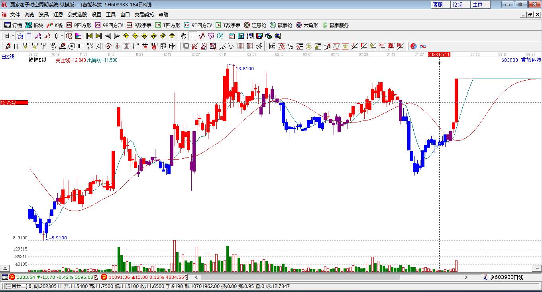Open the calculator icon
The width and height of the screenshot is (542, 292).
(x=241, y=36)
